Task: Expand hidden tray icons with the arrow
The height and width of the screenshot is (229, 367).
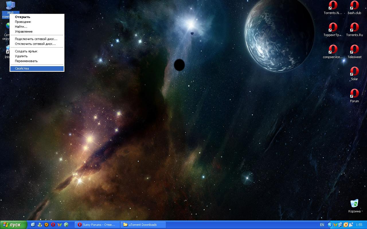Action: (330, 225)
